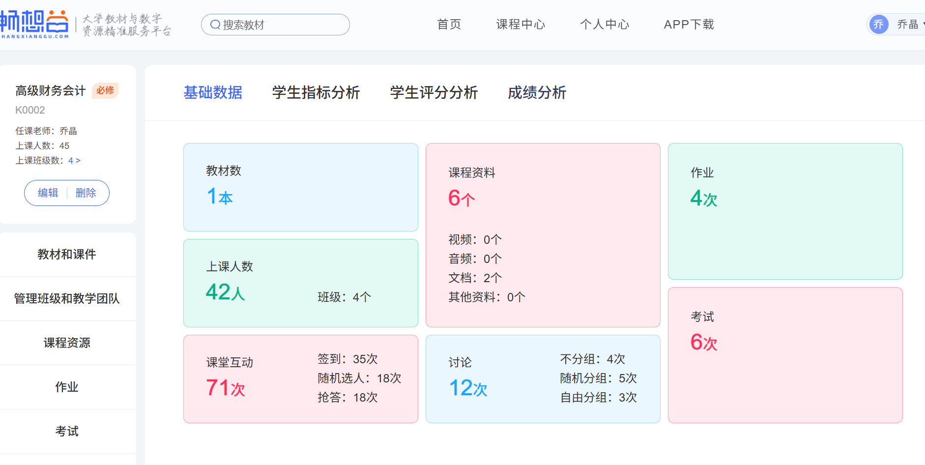
Task: Open the APP下载 page
Action: [689, 25]
